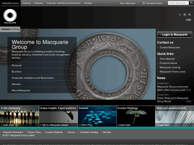Click the Forward thinking badge
Viewport: 194px width, 145px height.
pyautogui.click(x=10, y=29)
